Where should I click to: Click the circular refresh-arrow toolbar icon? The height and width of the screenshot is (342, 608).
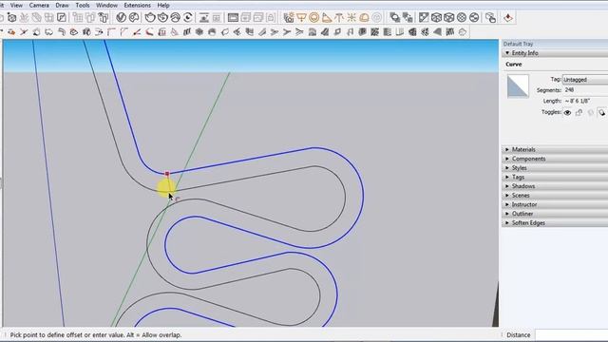point(188,17)
